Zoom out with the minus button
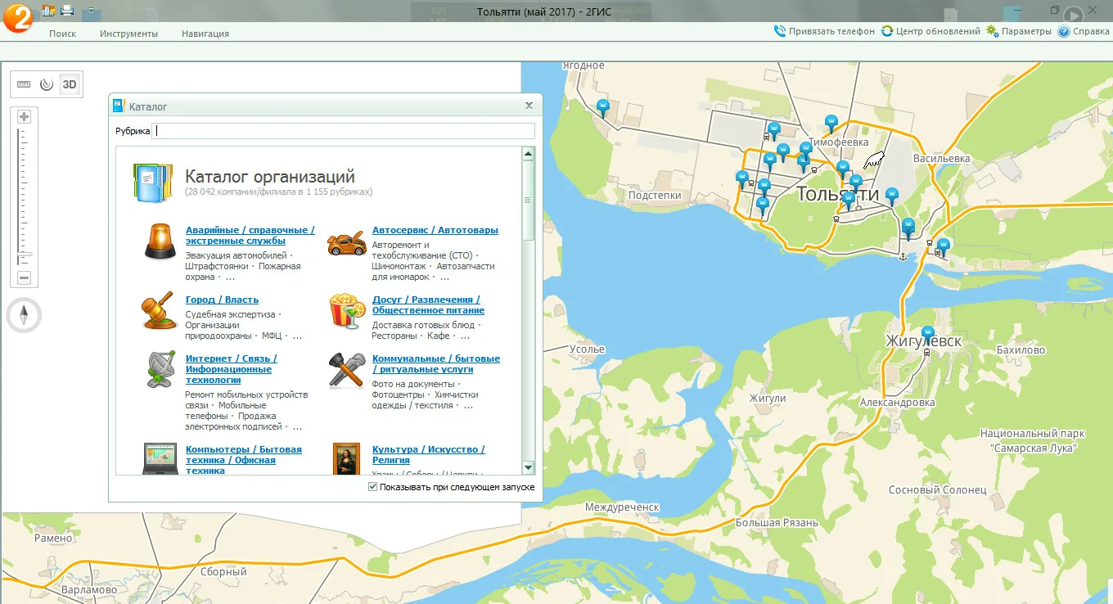 [24, 278]
